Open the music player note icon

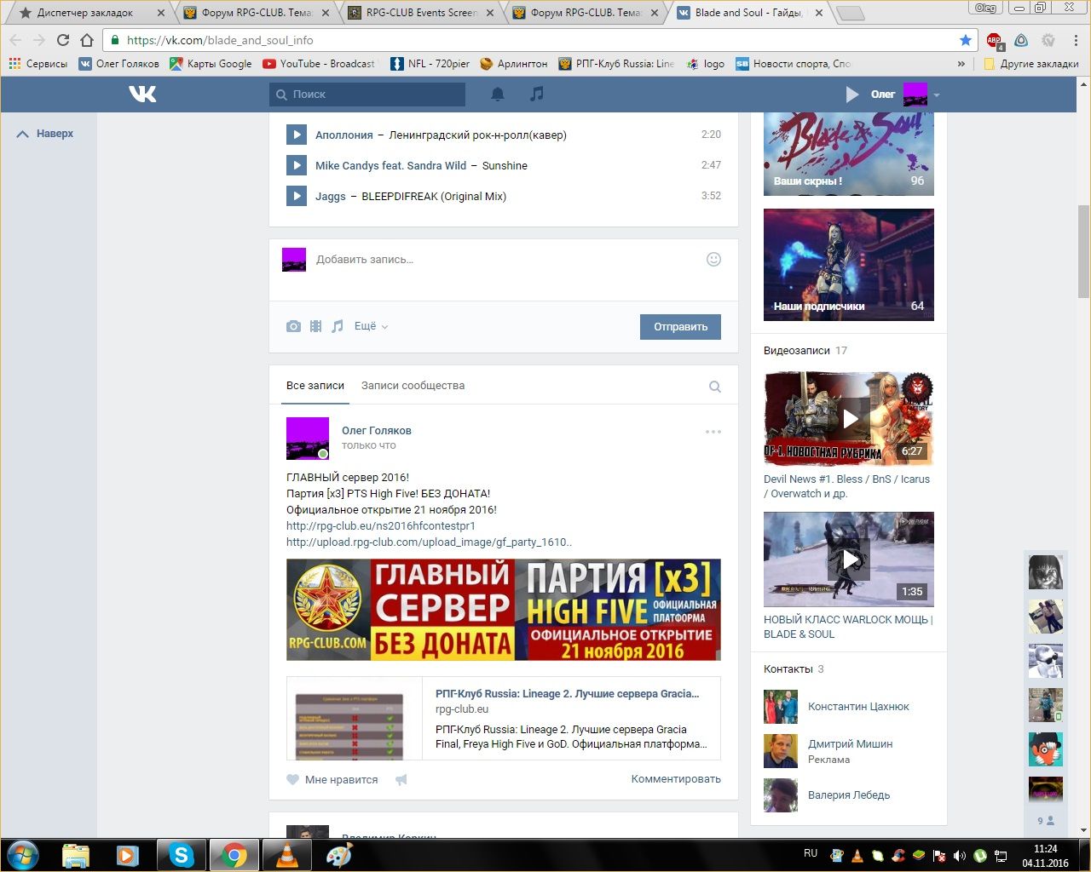pos(536,94)
